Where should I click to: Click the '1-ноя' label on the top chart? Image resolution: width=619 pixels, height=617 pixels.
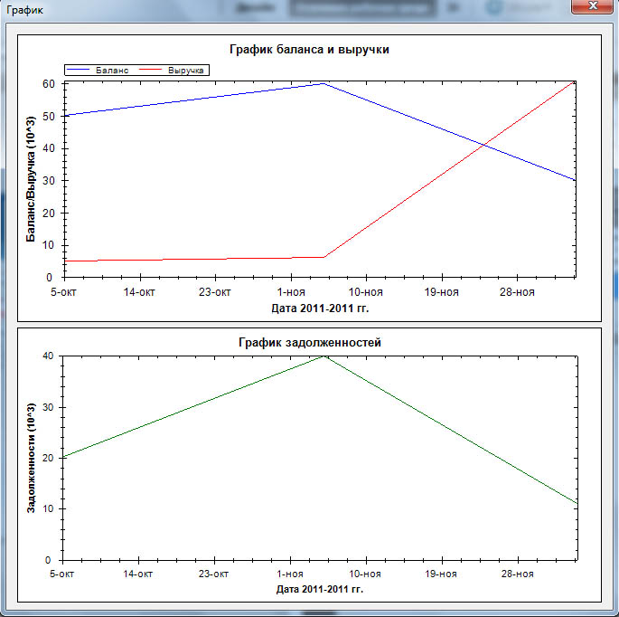(x=291, y=292)
